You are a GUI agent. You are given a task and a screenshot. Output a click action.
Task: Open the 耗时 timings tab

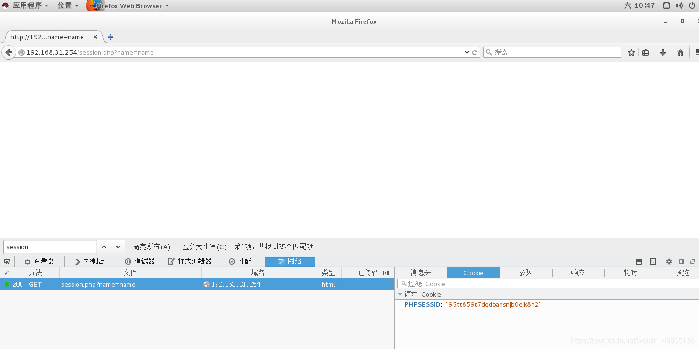pyautogui.click(x=631, y=272)
